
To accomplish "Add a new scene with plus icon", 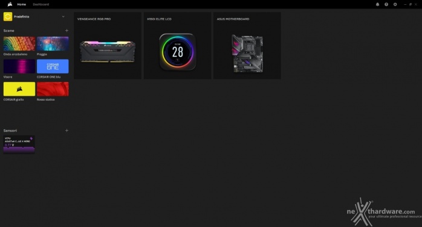I will pyautogui.click(x=67, y=31).
